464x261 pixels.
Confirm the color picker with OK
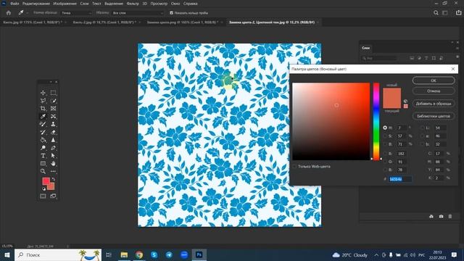434,80
